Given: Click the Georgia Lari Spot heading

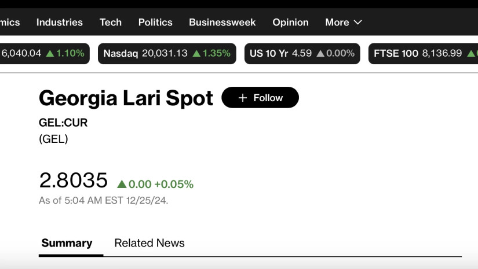Looking at the screenshot, I should [x=126, y=98].
